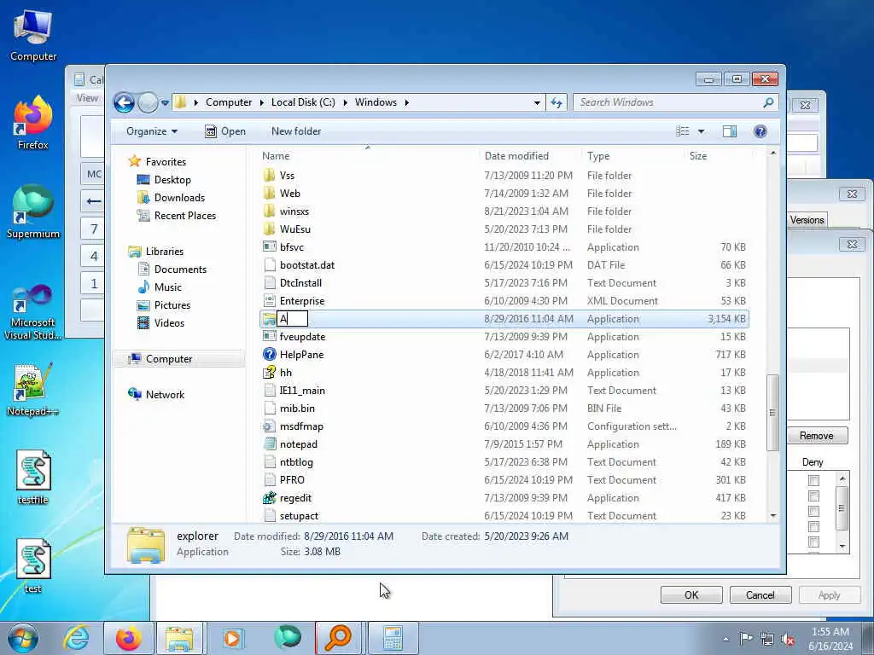This screenshot has width=874, height=655.
Task: Launch Internet Explorer from taskbar
Action: click(x=75, y=638)
